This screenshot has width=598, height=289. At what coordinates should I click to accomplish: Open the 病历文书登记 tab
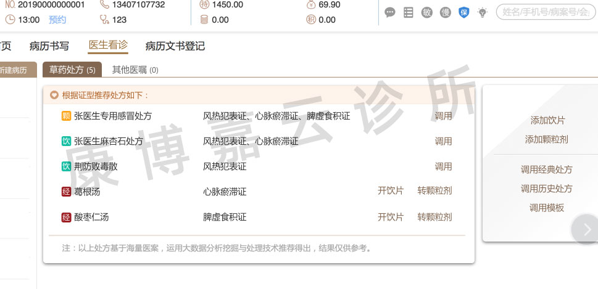tap(175, 46)
